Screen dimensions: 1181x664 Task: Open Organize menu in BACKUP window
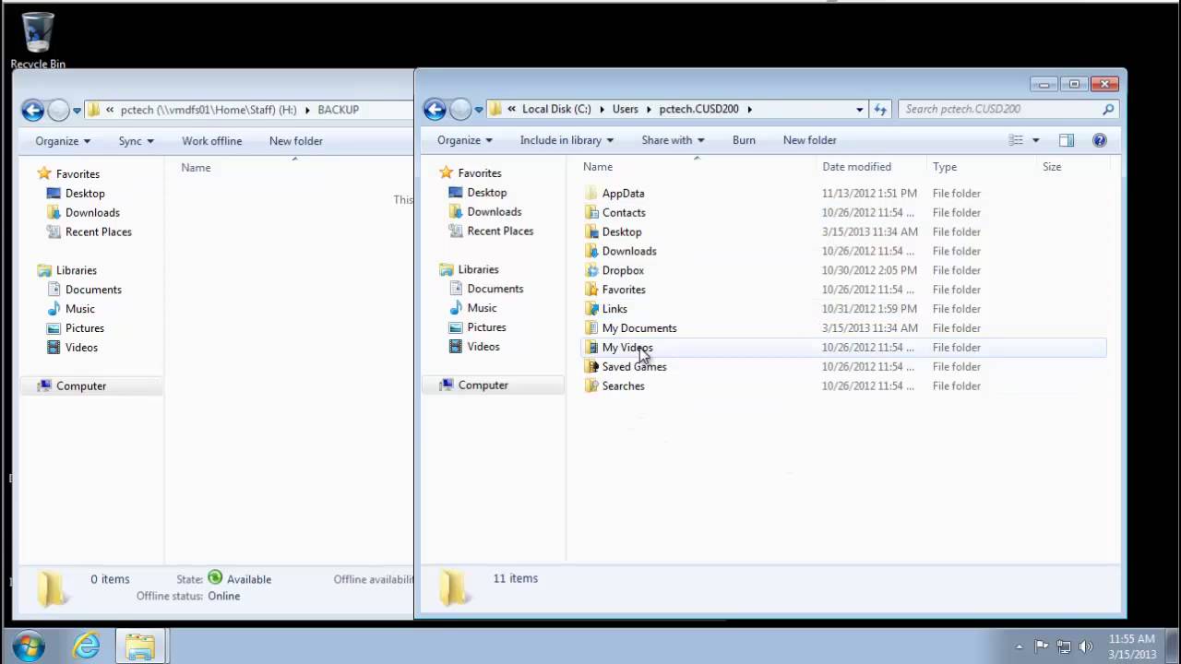click(63, 141)
